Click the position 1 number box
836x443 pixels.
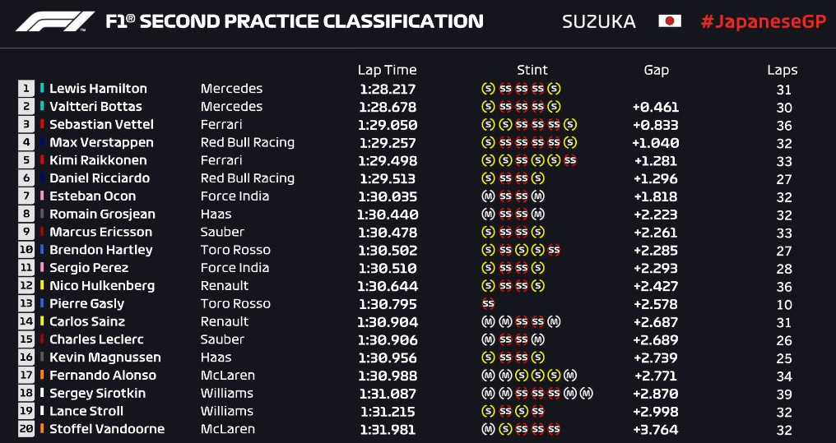coord(26,89)
